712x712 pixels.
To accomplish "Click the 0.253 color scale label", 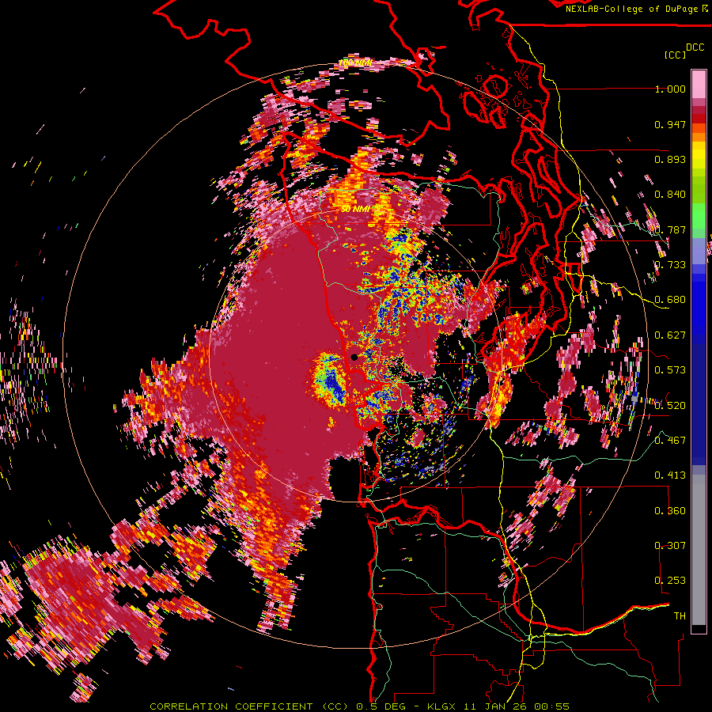I will [670, 581].
